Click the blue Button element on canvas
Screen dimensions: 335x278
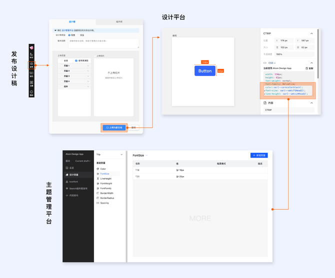point(204,71)
